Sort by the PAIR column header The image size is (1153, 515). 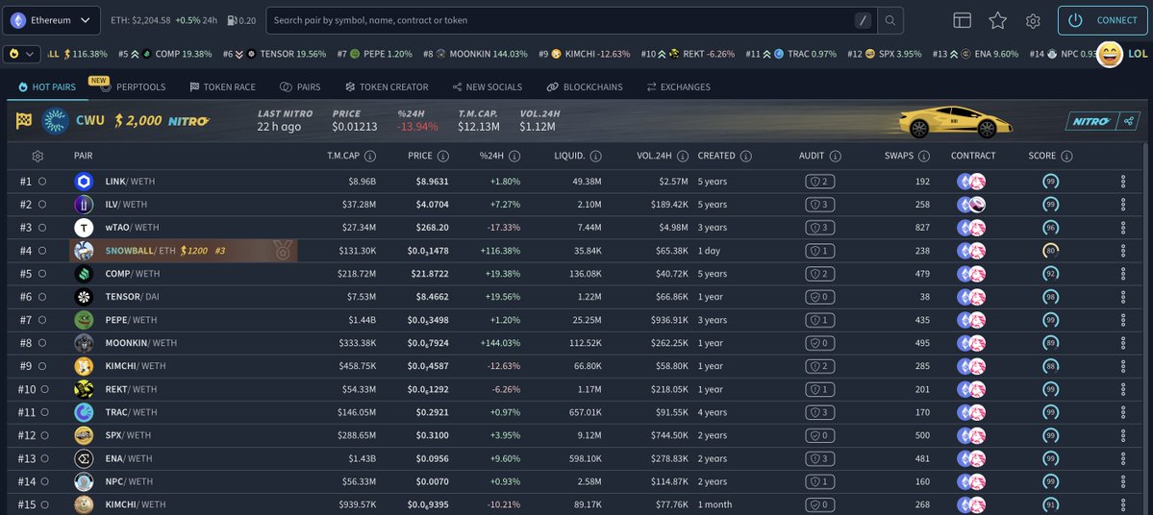coord(83,156)
